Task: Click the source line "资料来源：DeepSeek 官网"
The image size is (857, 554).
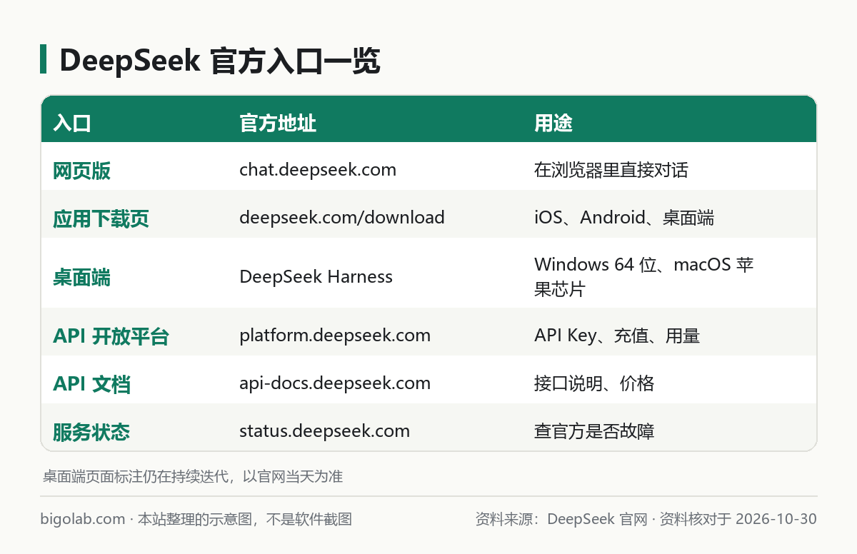Action: [x=561, y=519]
